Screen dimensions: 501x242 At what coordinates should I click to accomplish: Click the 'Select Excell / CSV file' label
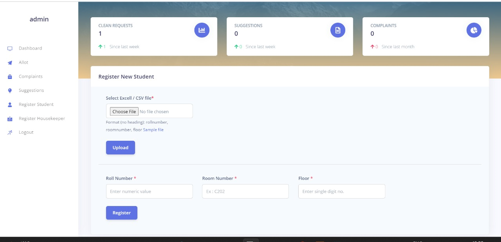pyautogui.click(x=130, y=98)
